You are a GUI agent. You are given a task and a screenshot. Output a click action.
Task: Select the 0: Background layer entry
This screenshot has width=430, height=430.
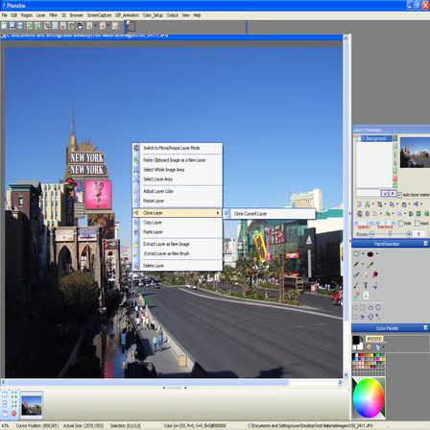(374, 138)
